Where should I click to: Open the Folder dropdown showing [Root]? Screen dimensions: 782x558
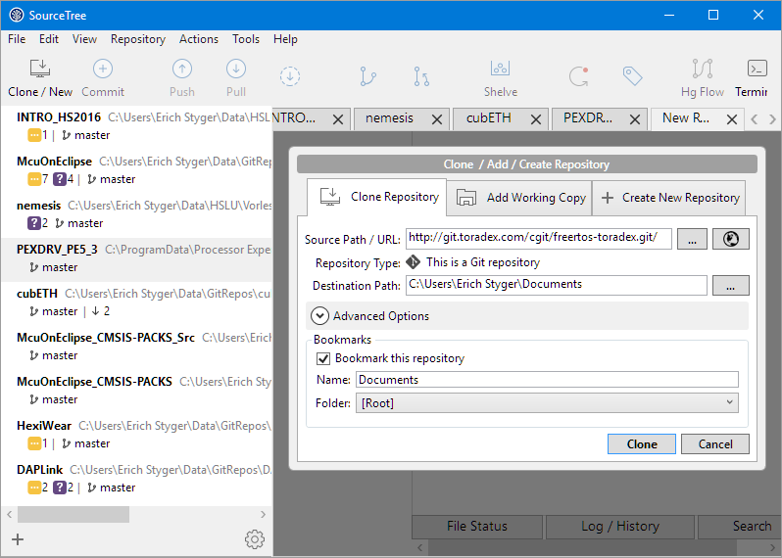[547, 402]
